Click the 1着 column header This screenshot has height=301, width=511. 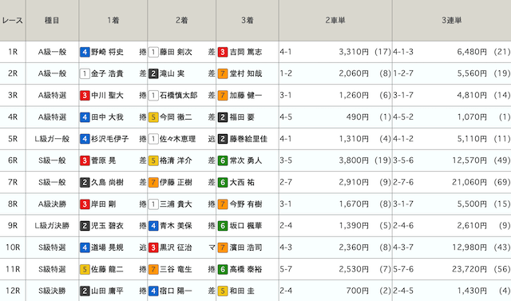(113, 21)
